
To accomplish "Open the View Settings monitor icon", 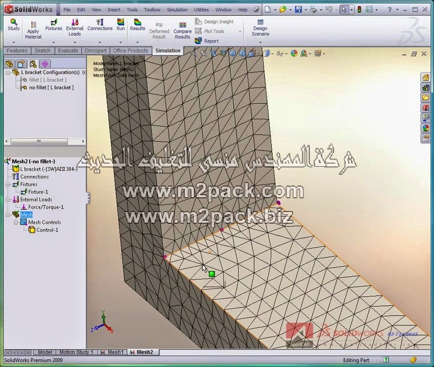I will (318, 54).
